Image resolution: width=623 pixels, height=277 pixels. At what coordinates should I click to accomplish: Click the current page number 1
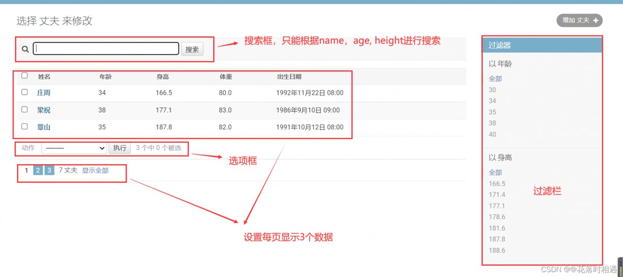coord(27,171)
